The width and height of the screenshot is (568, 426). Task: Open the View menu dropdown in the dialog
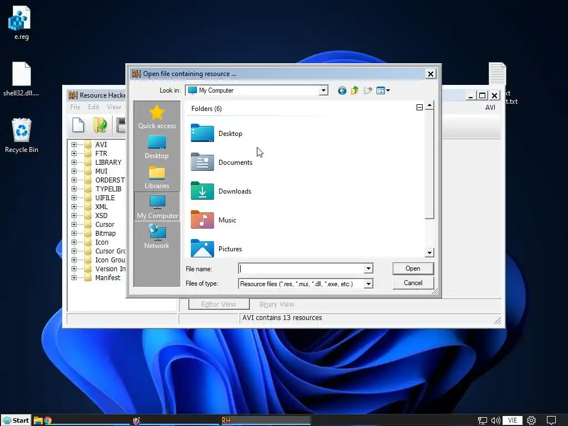coord(383,90)
